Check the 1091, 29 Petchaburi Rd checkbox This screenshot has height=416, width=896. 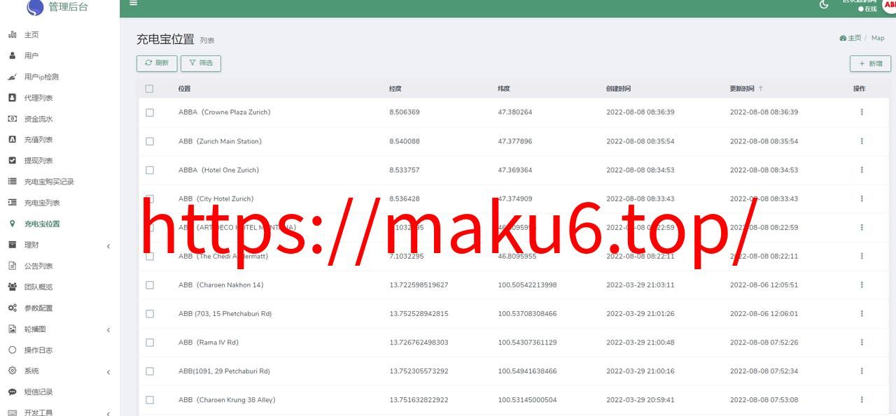(150, 371)
